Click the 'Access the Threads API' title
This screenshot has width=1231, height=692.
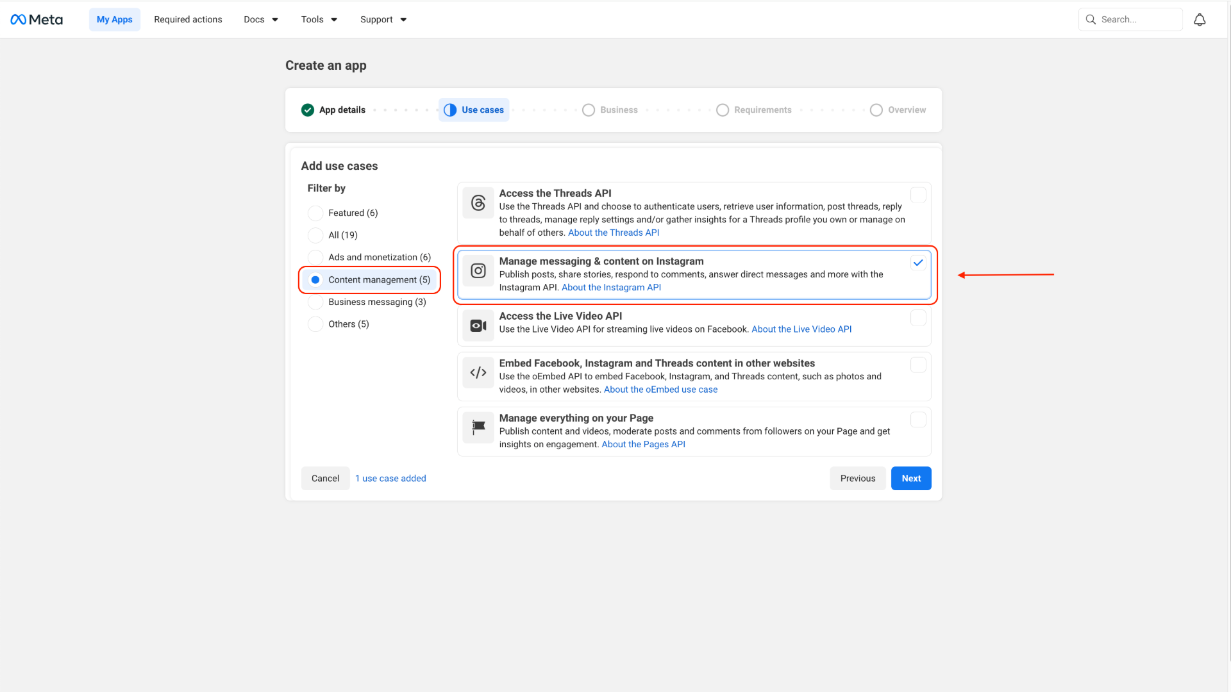click(555, 193)
